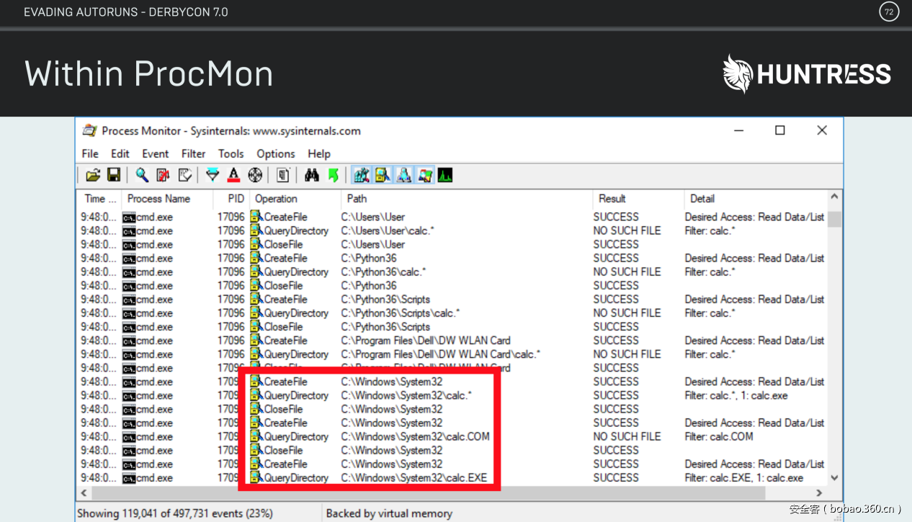The image size is (912, 522).
Task: Toggle Show Registry Activity button
Action: click(362, 175)
